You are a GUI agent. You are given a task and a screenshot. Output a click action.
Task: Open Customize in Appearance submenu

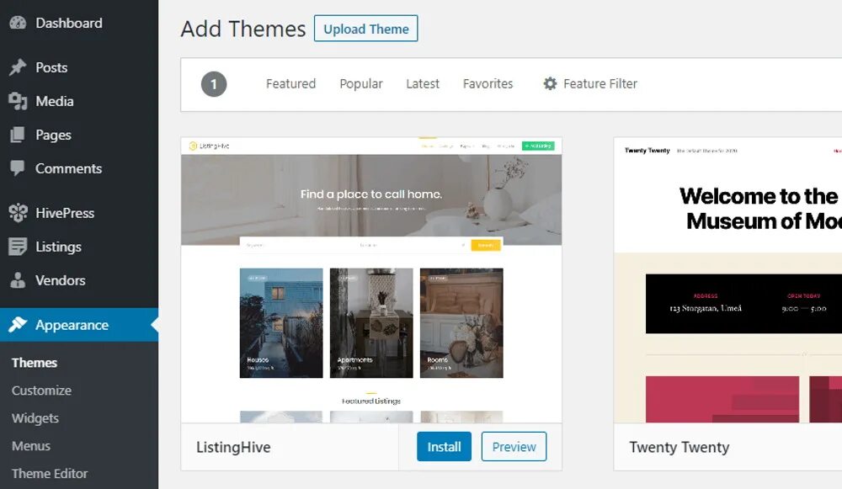click(41, 391)
